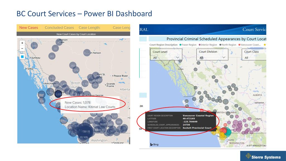Click the Sierra Systems logo
286x161 pixels.
(263, 156)
